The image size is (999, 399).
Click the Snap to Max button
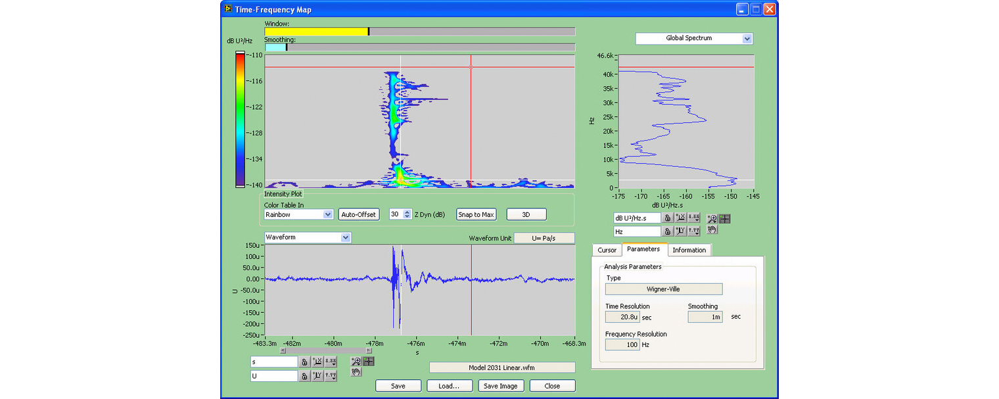point(475,214)
